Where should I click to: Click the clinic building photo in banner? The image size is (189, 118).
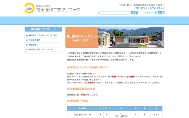[x=131, y=37]
